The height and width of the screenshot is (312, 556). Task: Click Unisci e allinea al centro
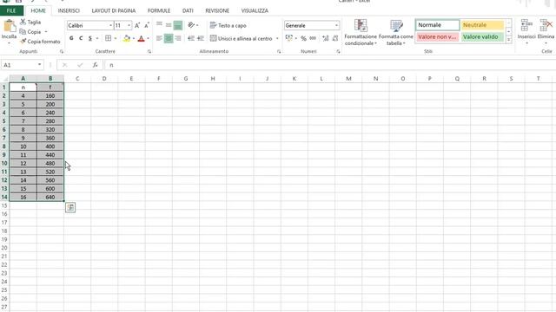pos(242,38)
